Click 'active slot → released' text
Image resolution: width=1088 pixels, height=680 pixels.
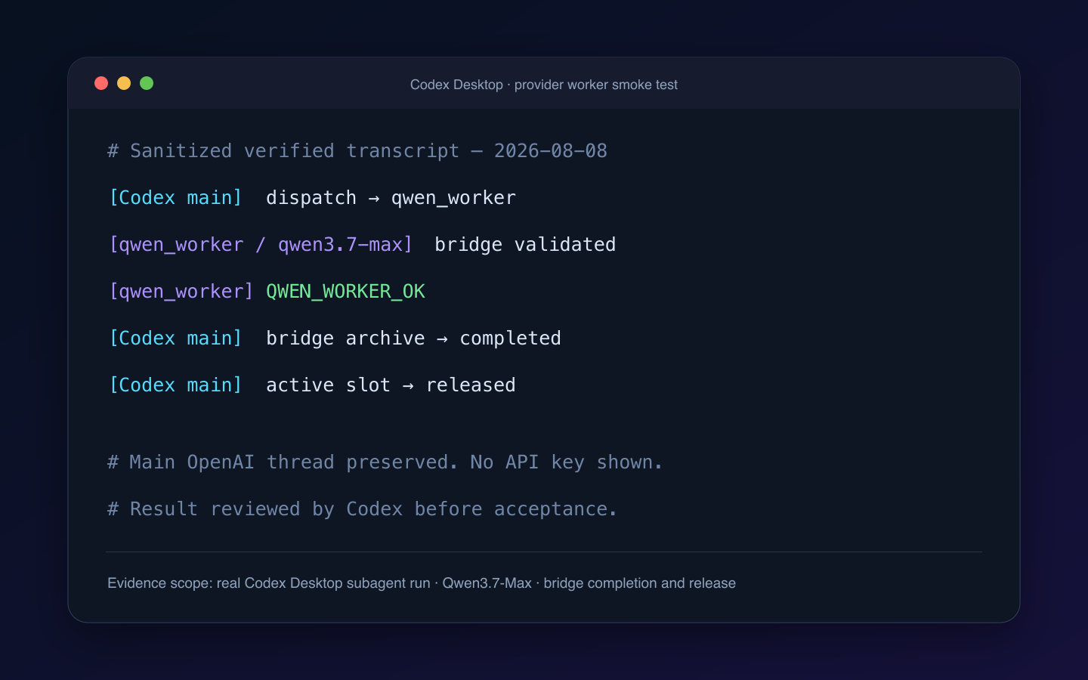[391, 385]
